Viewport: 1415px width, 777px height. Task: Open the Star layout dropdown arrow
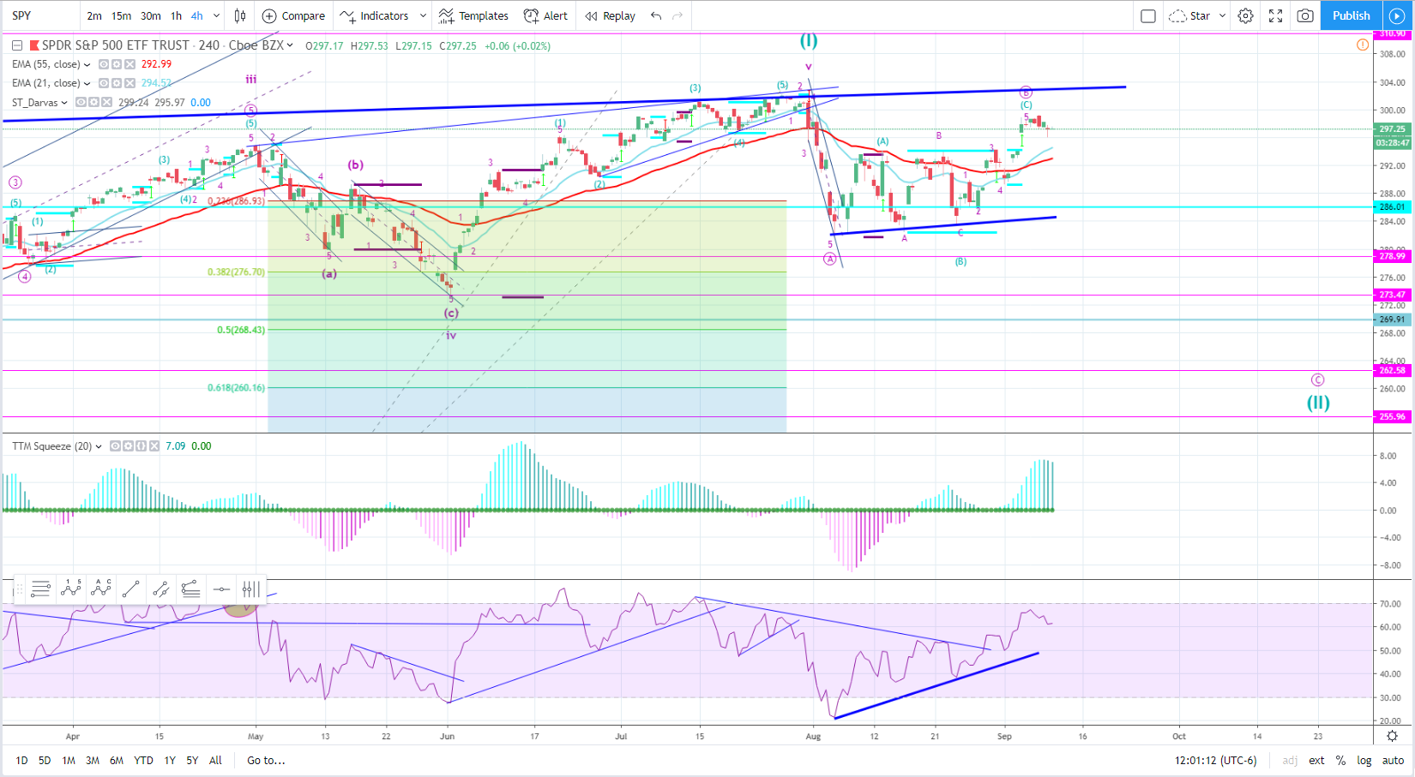coord(1222,15)
